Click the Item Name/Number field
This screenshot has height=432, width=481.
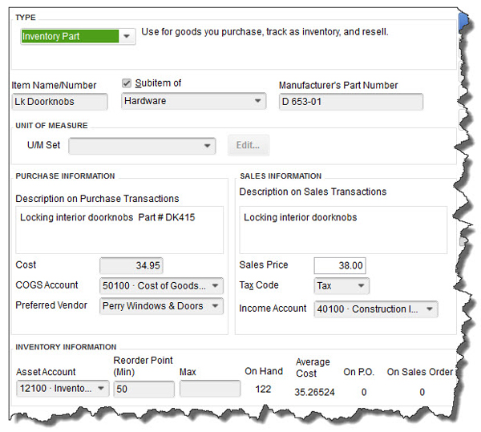[60, 102]
